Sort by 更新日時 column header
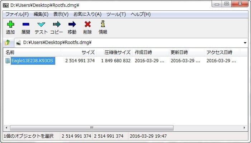Screen dimensions: 251x143 (186, 52)
